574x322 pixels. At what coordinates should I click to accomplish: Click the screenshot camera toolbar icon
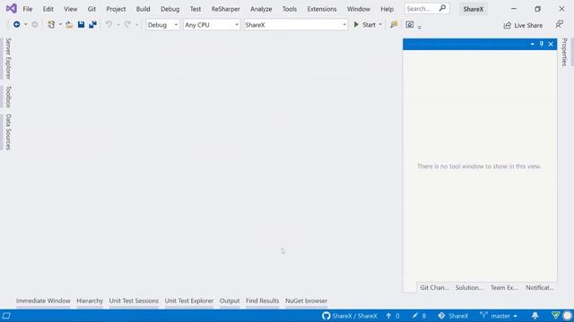point(410,24)
